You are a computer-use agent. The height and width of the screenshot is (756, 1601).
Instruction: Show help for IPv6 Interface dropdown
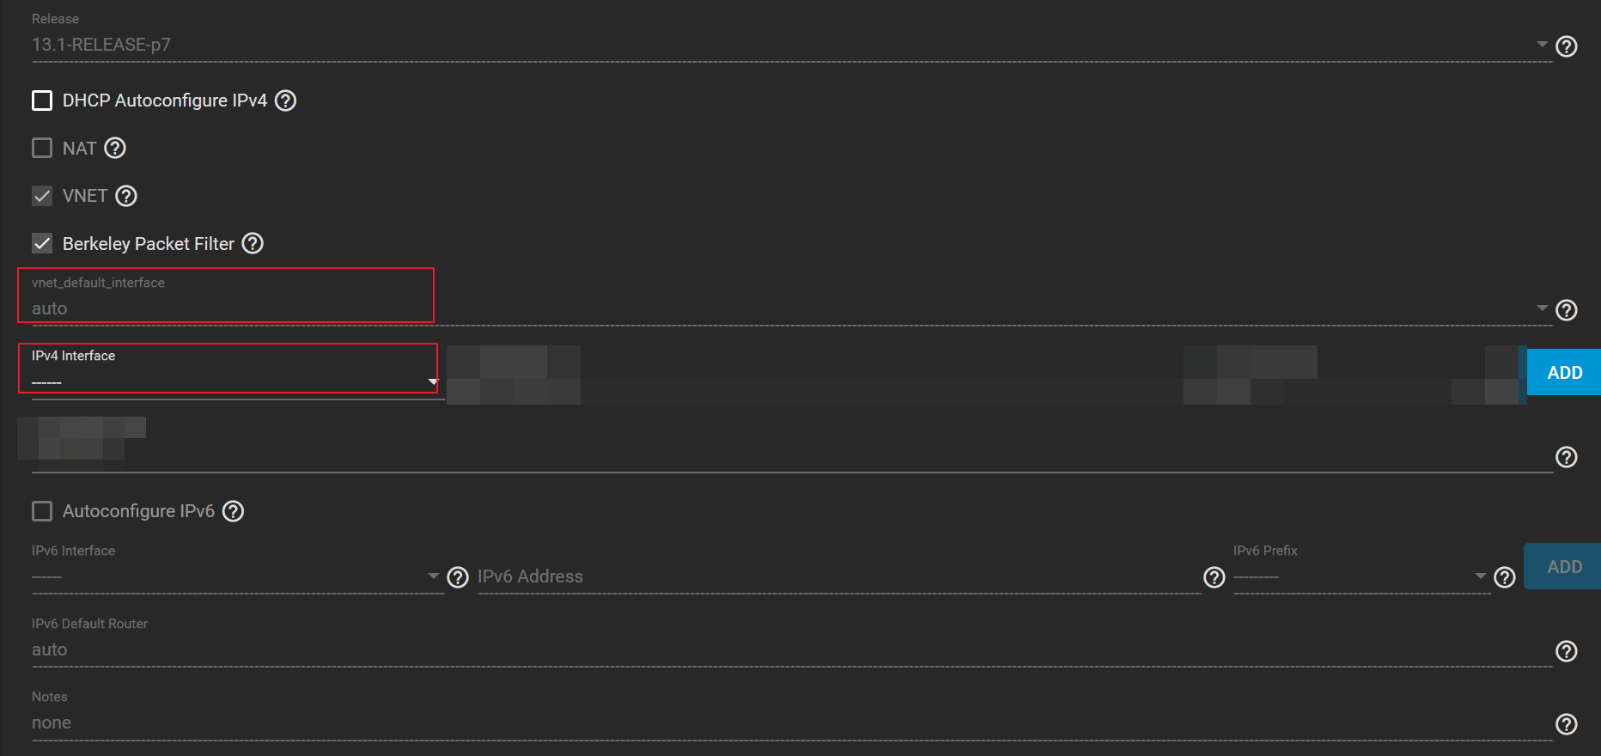pyautogui.click(x=458, y=577)
